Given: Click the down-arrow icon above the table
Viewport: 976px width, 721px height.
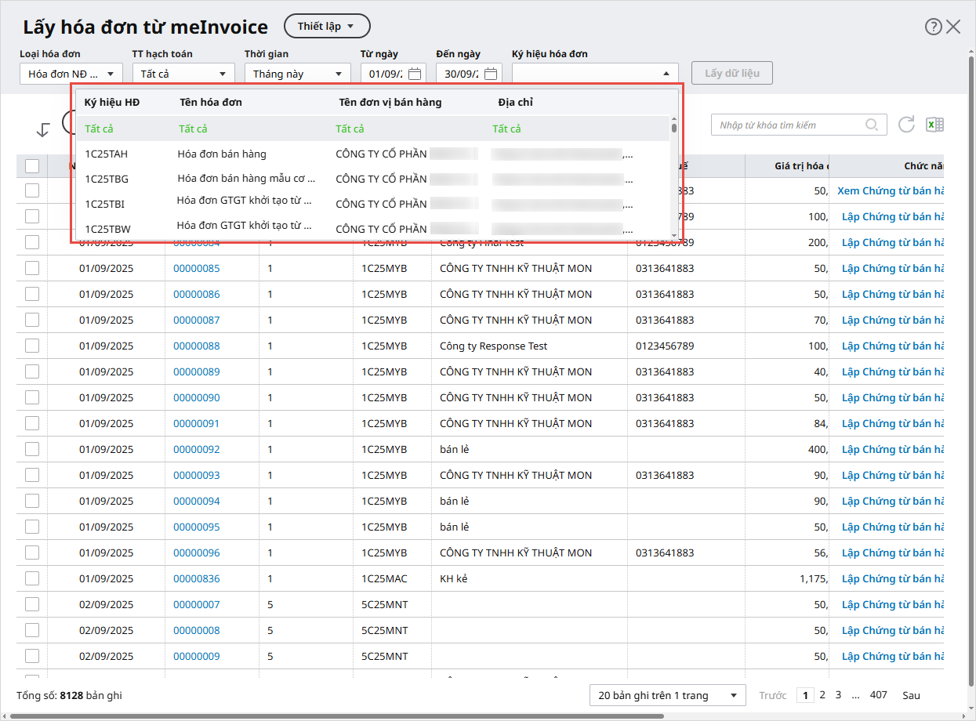Looking at the screenshot, I should [43, 130].
